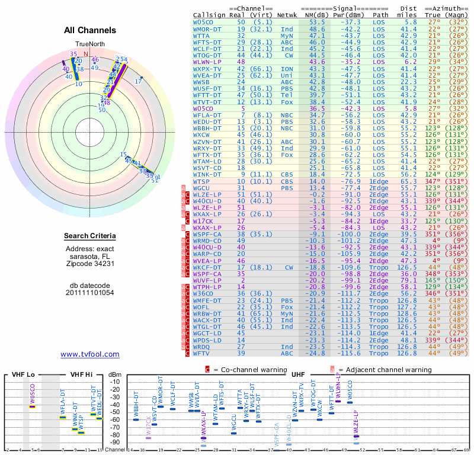Click the WLWN-LP purple bar in UHF chart
The image size is (474, 455).
338,402
